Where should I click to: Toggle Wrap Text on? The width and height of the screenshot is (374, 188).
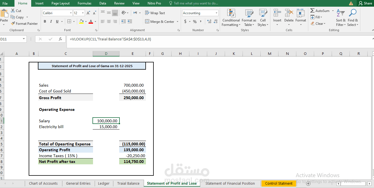[155, 13]
